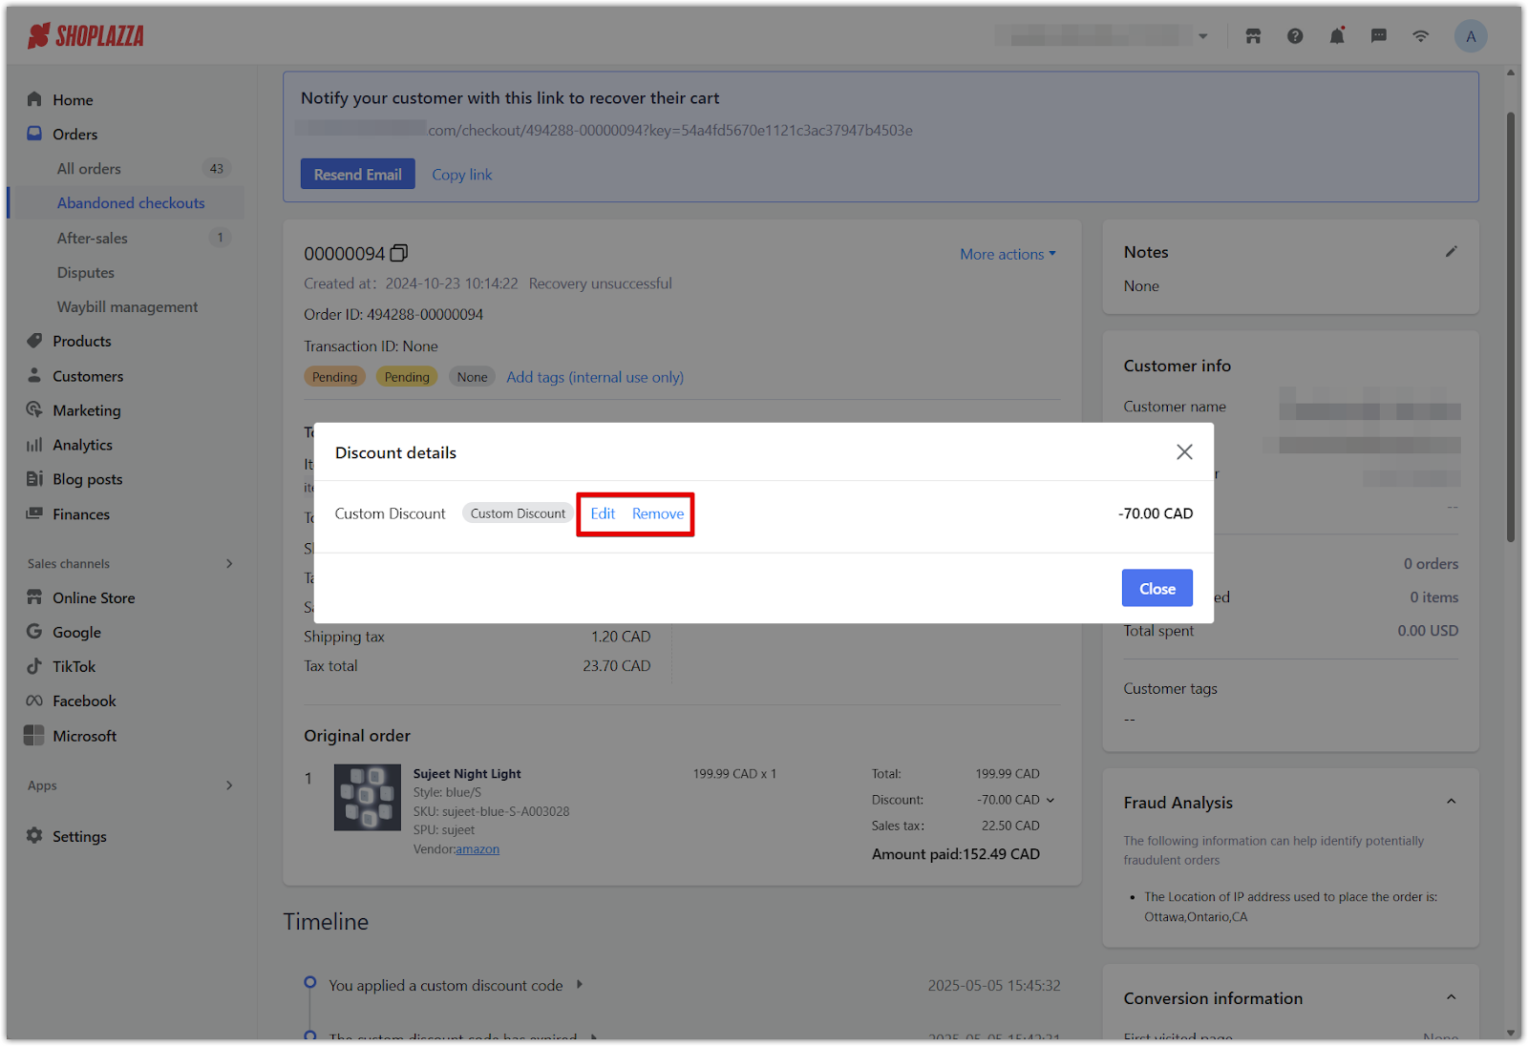Click the page vertical scrollbar

[1511, 327]
